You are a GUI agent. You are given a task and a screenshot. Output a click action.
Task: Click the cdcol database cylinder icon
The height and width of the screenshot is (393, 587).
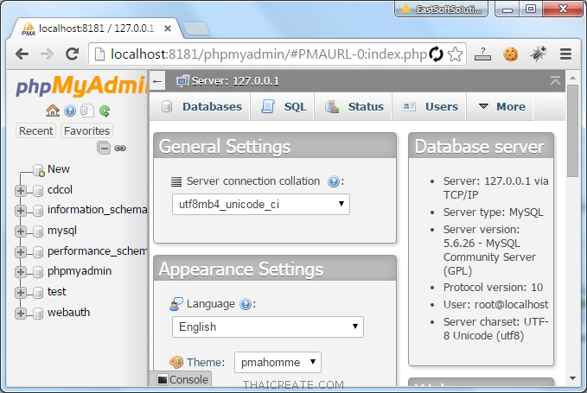38,191
